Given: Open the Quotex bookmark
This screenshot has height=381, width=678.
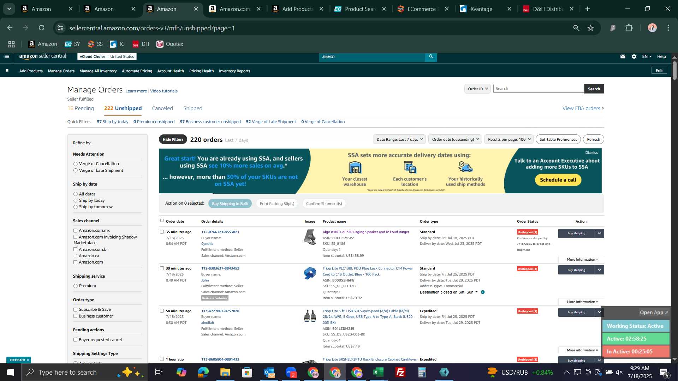Looking at the screenshot, I should tap(170, 44).
